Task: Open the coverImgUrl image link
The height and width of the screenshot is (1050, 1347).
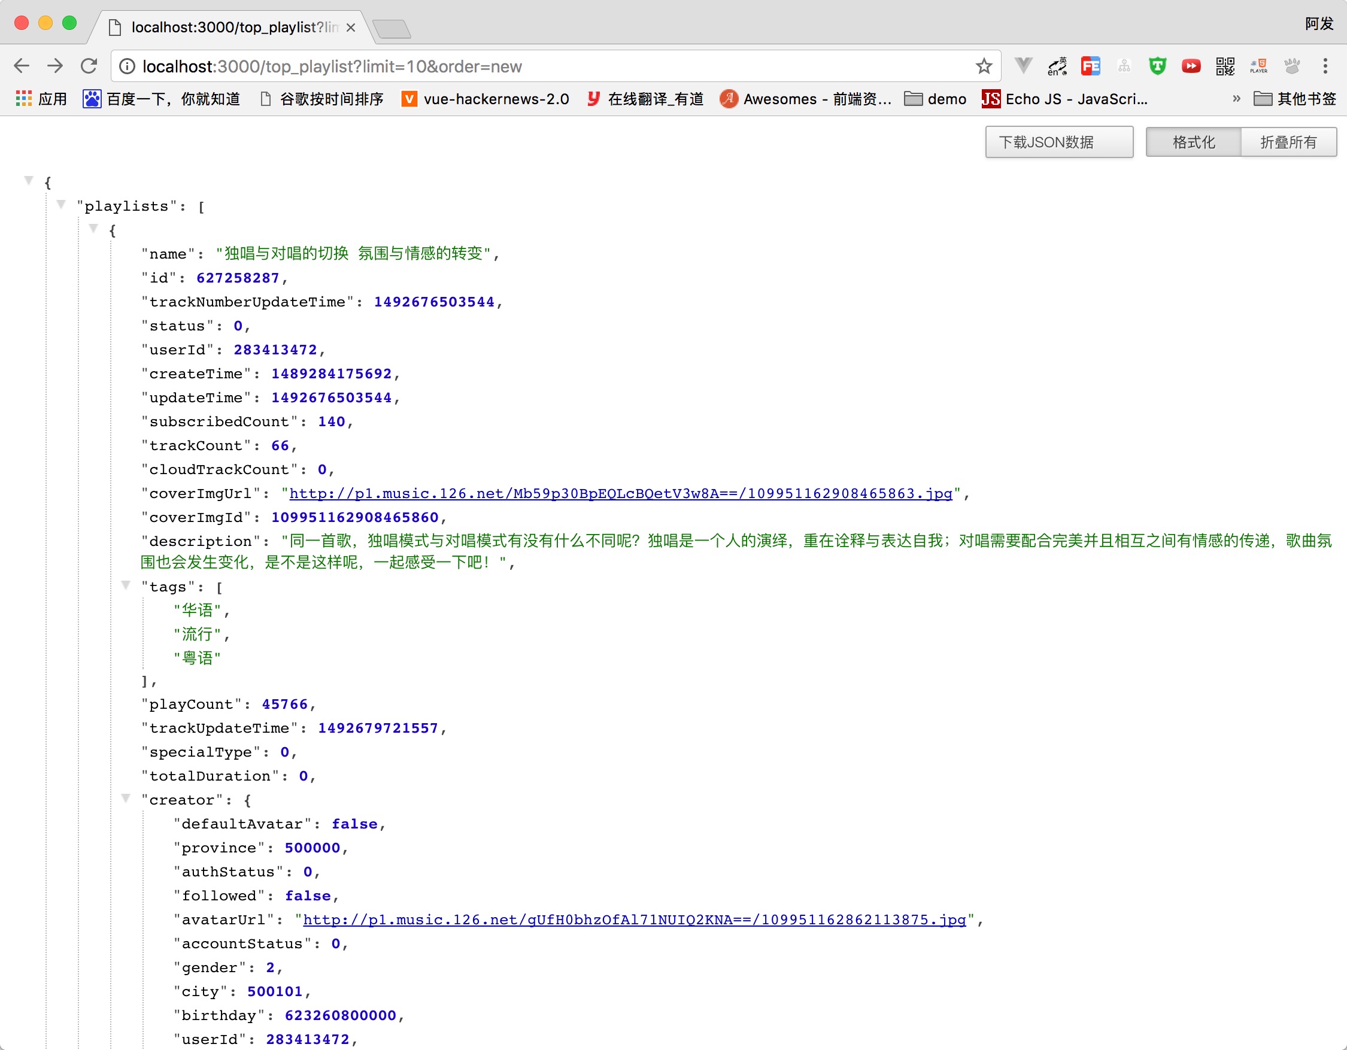Action: (620, 494)
